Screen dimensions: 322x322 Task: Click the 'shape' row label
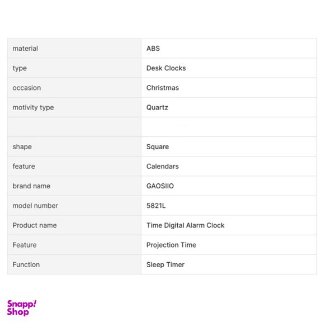tap(22, 147)
